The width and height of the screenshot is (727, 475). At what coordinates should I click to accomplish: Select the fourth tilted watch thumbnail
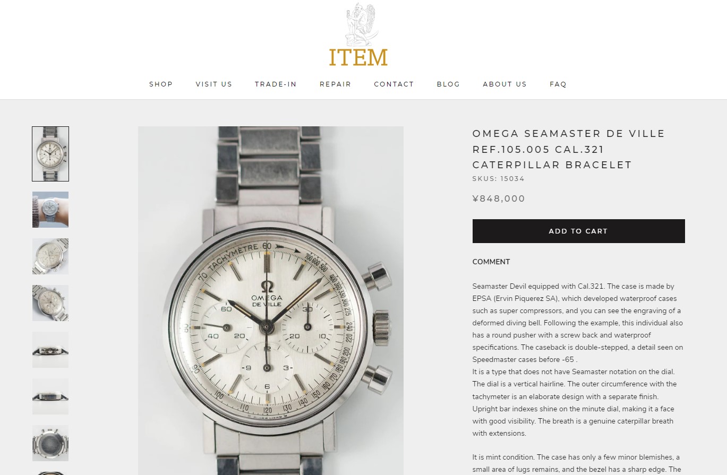(50, 303)
